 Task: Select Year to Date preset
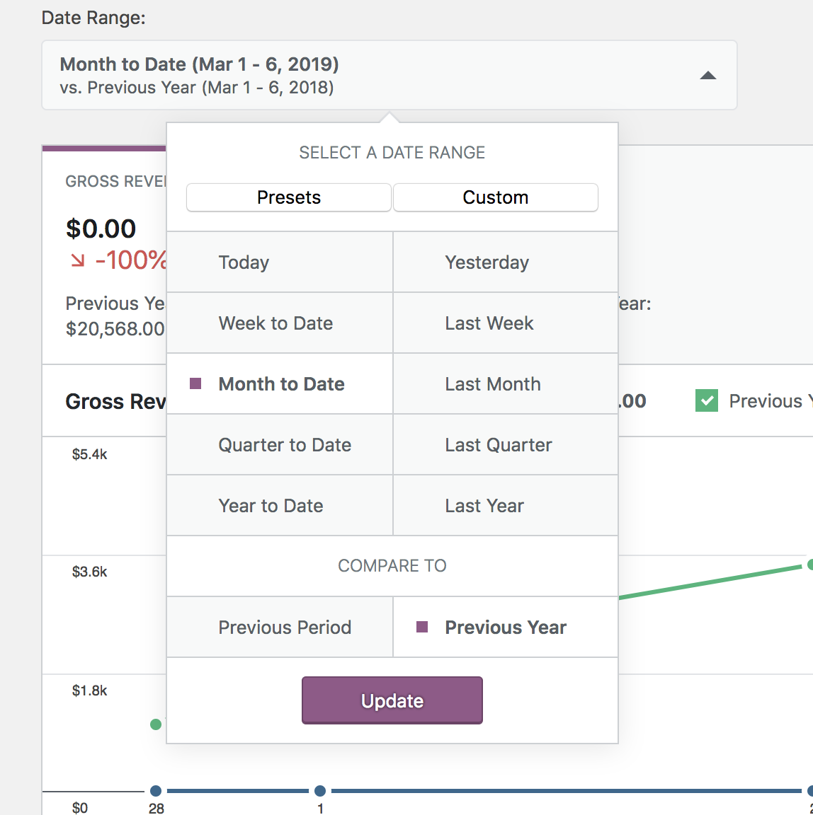pyautogui.click(x=279, y=505)
